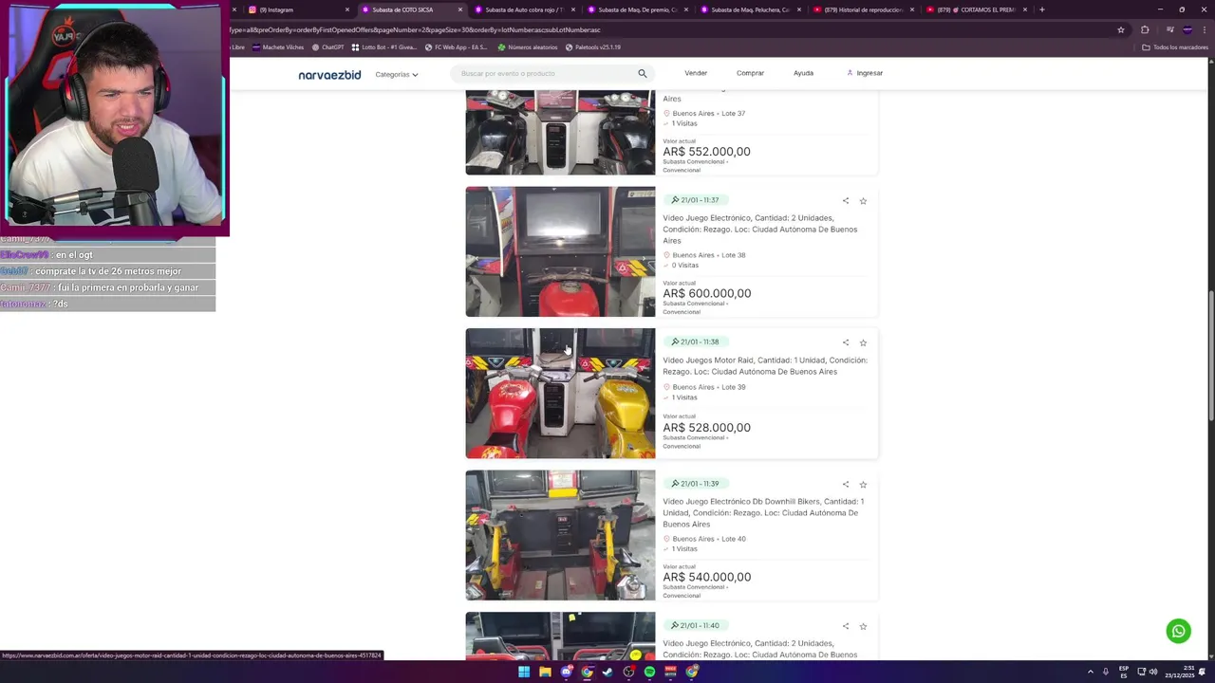
Task: Click the taskbar volume speaker icon
Action: (1153, 672)
